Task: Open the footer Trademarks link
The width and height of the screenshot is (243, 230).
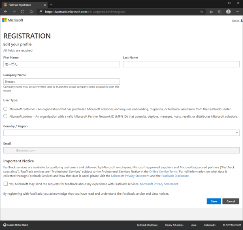Action: [209, 225]
